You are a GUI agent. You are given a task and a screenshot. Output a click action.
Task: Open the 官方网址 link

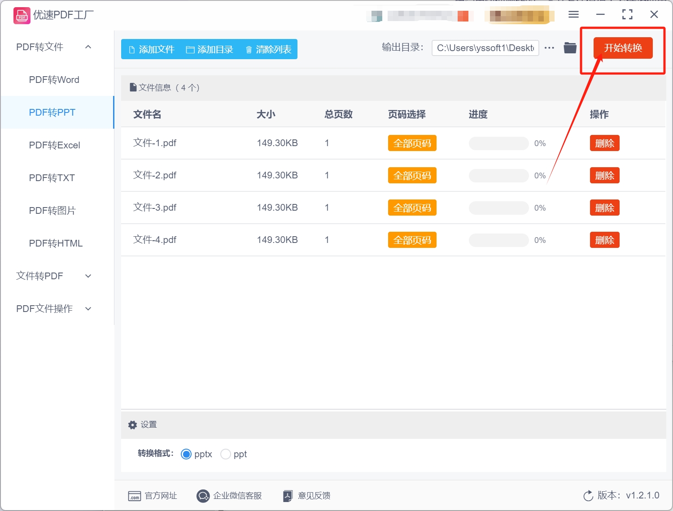pyautogui.click(x=161, y=496)
